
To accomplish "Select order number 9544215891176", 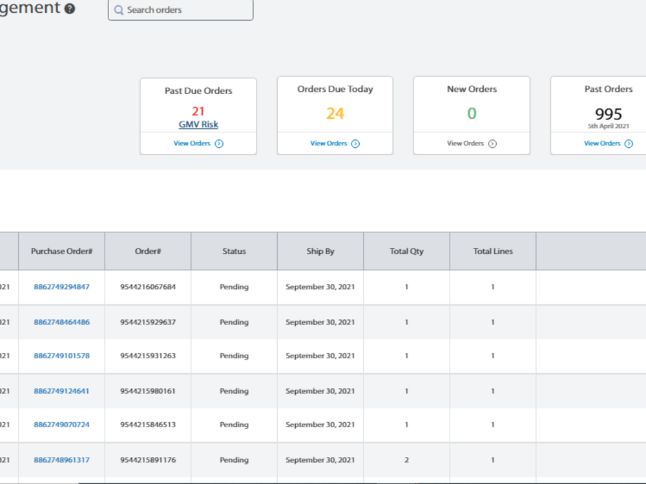I will pos(148,459).
